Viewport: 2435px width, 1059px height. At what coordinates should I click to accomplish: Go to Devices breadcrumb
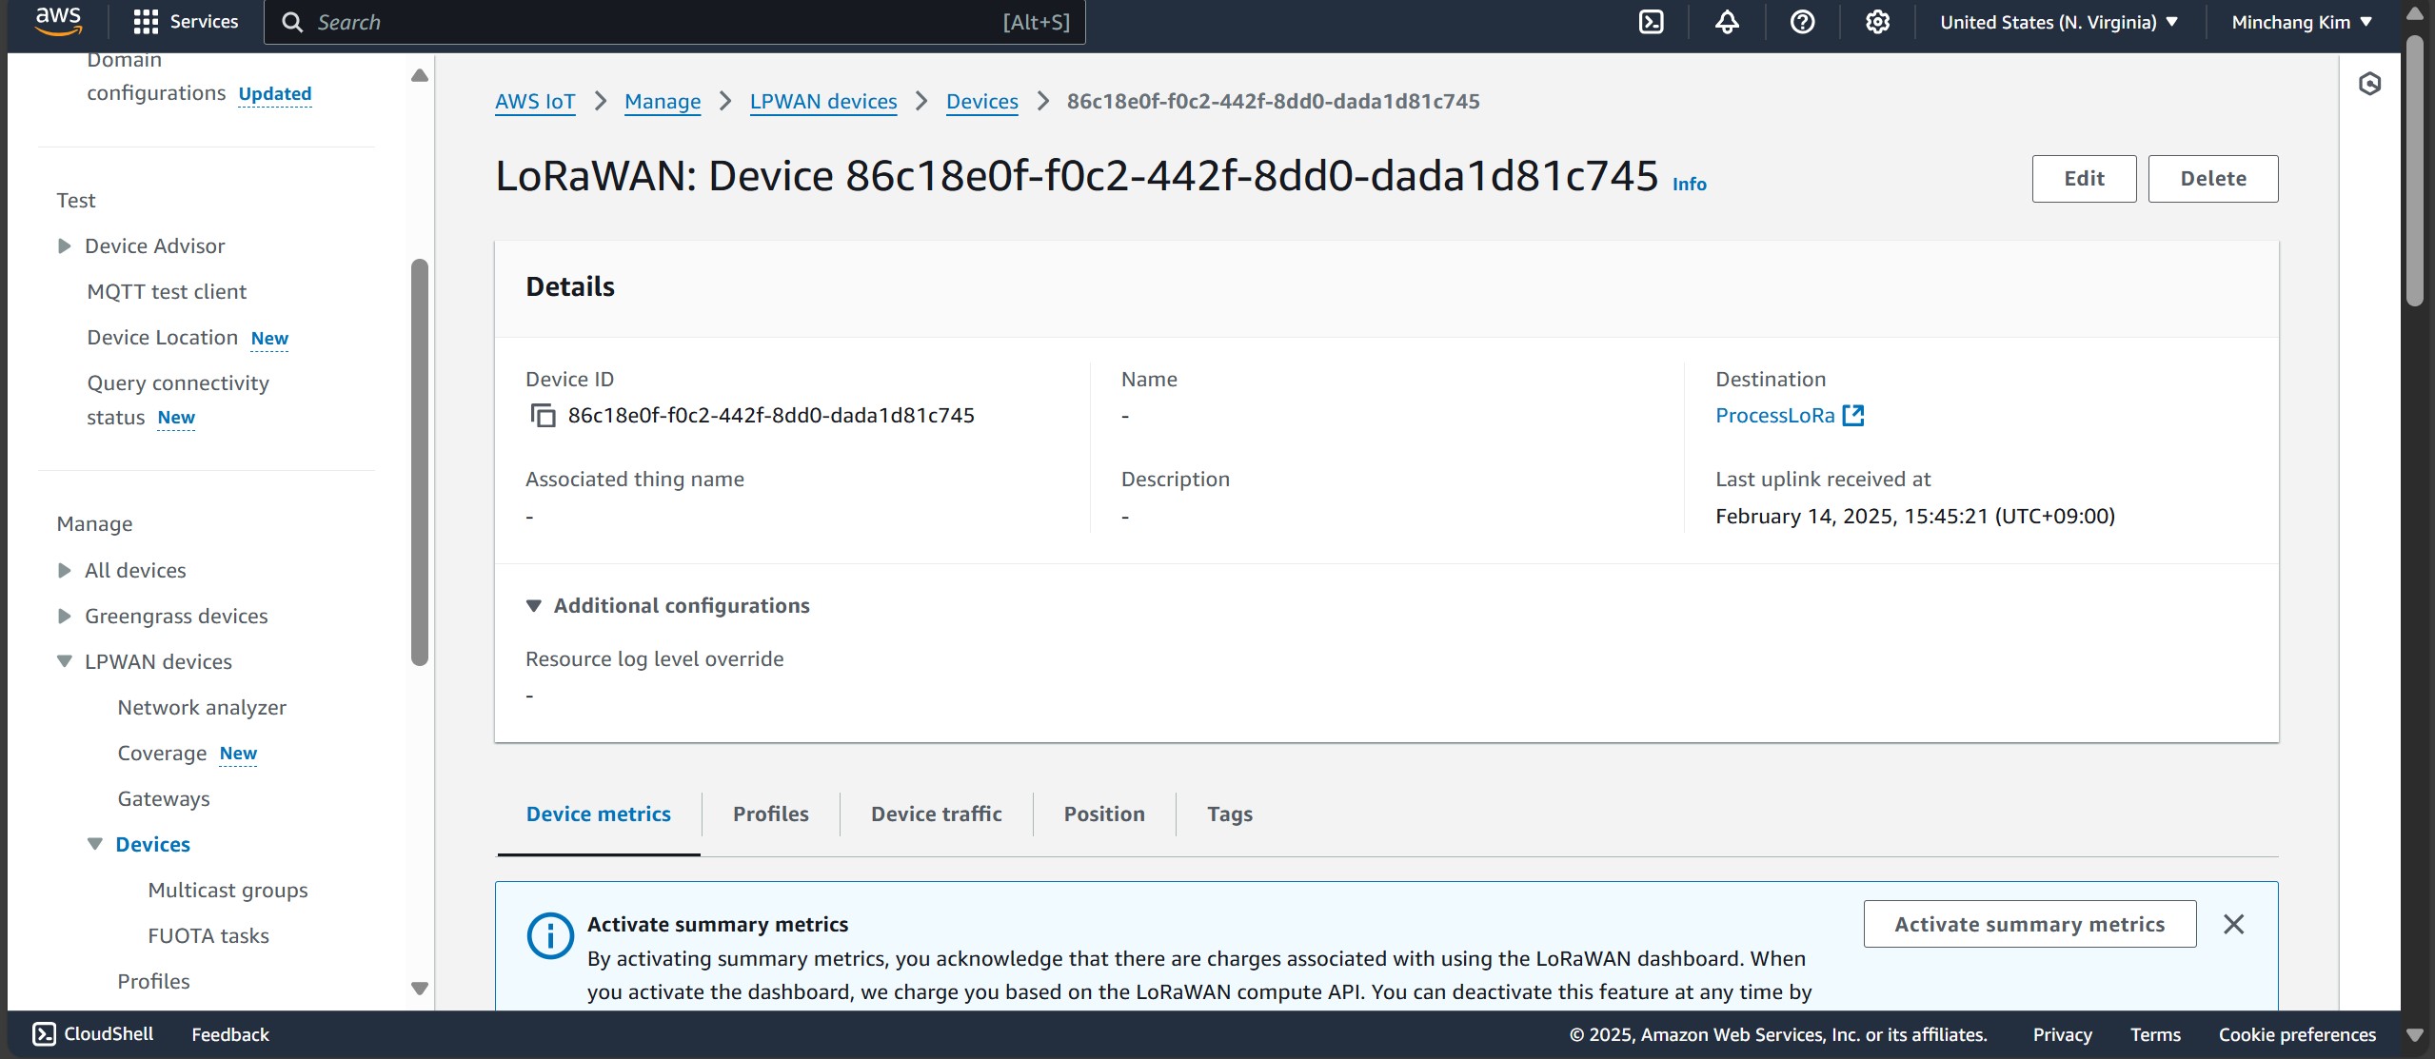(982, 102)
